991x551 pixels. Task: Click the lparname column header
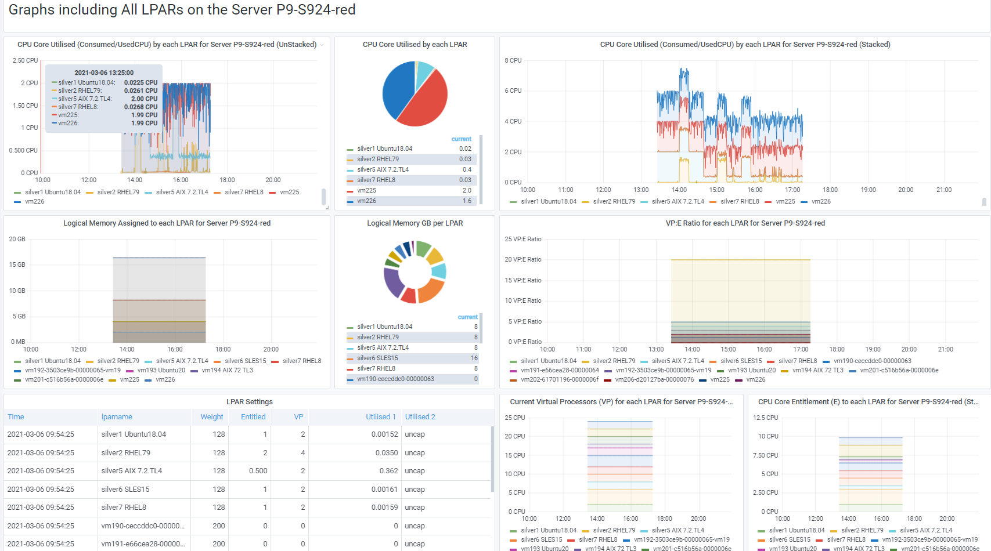click(x=117, y=416)
